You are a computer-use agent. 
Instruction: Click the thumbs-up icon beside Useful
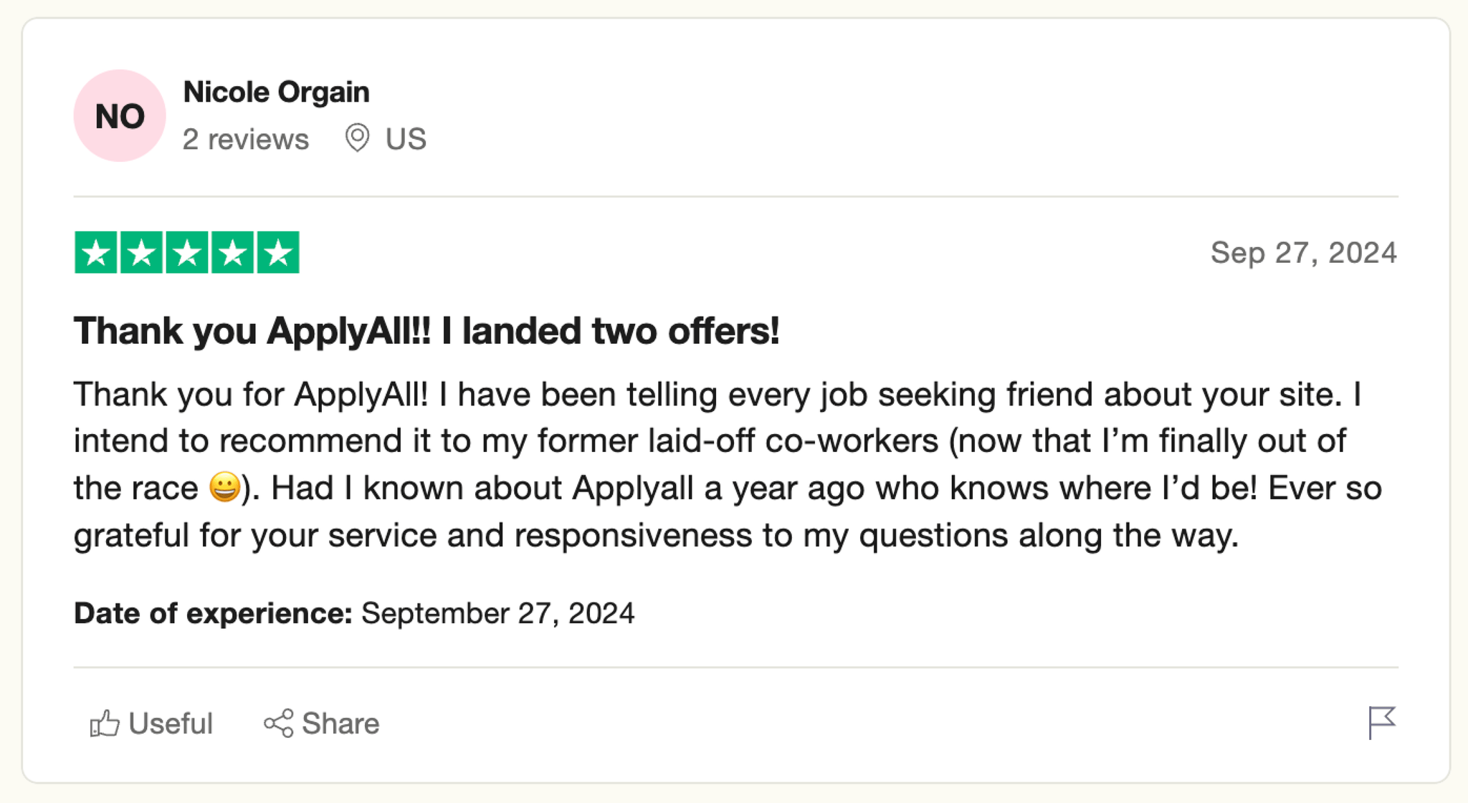point(105,723)
